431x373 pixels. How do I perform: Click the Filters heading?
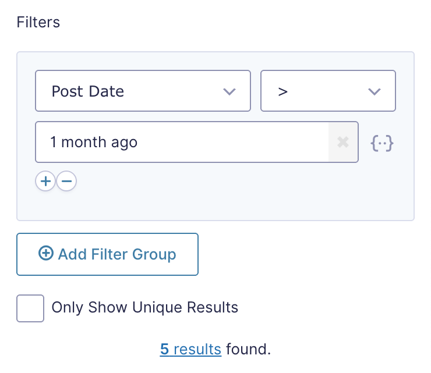point(38,22)
